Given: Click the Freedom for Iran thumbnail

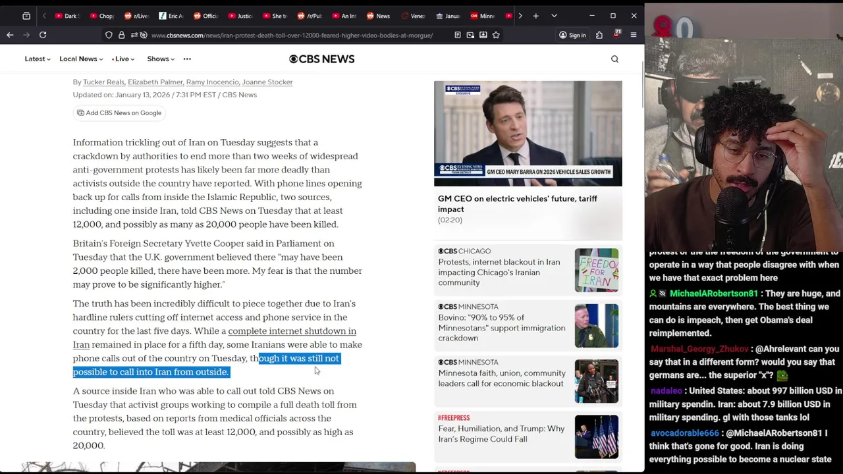Looking at the screenshot, I should point(597,270).
